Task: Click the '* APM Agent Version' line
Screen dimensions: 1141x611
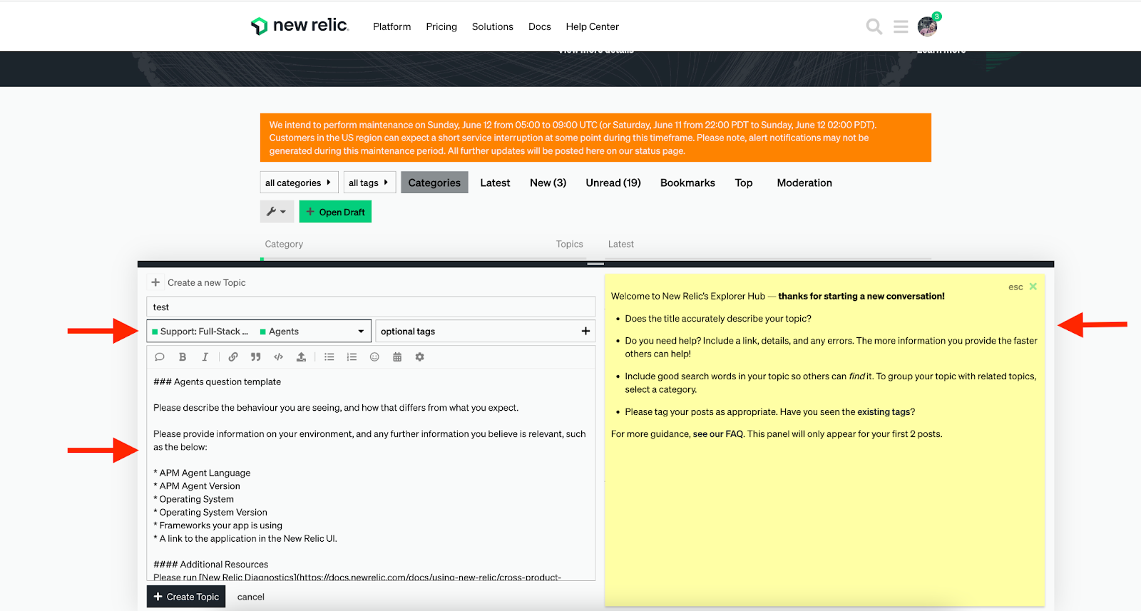Action: point(197,486)
